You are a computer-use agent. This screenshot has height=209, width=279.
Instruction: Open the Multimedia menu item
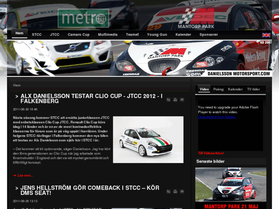[x=108, y=35]
